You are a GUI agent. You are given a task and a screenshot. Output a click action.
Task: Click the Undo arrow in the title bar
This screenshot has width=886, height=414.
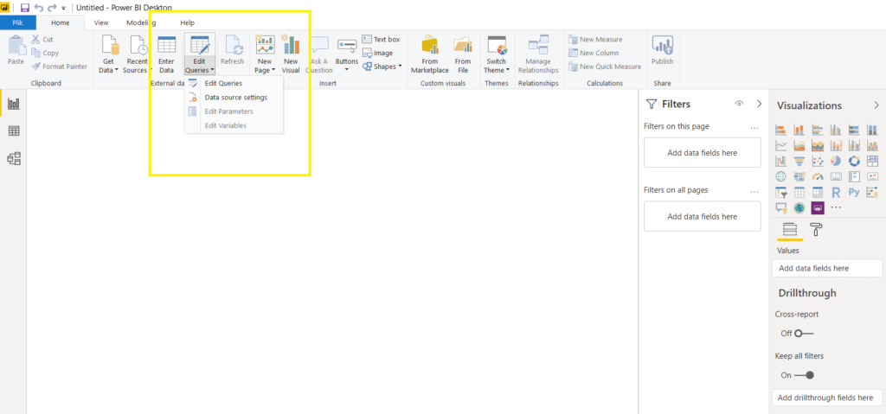(x=38, y=8)
